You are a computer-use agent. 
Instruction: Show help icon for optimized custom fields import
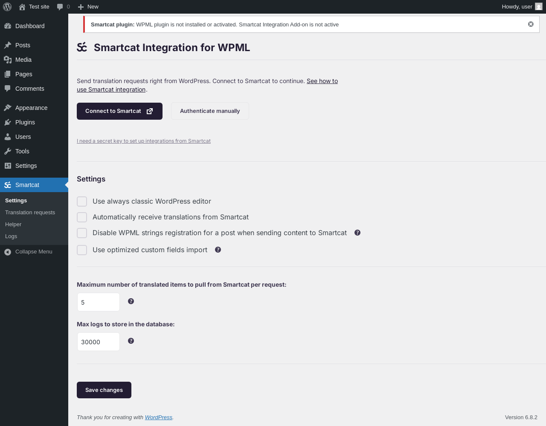click(x=218, y=250)
